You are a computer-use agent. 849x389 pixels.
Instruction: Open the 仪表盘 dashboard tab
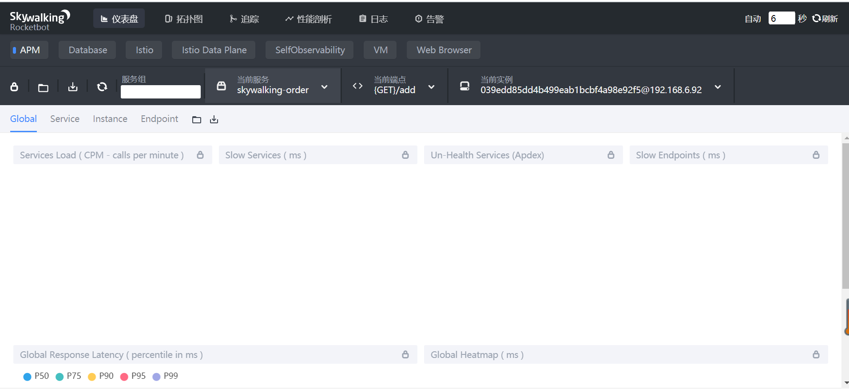[119, 19]
